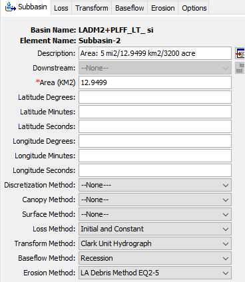The width and height of the screenshot is (245, 282).
Task: Open the description editor icon
Action: click(x=240, y=53)
